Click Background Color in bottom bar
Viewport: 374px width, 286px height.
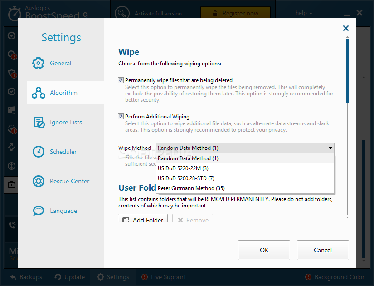pyautogui.click(x=335, y=277)
